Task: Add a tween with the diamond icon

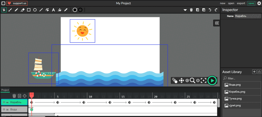Action: tap(25, 96)
